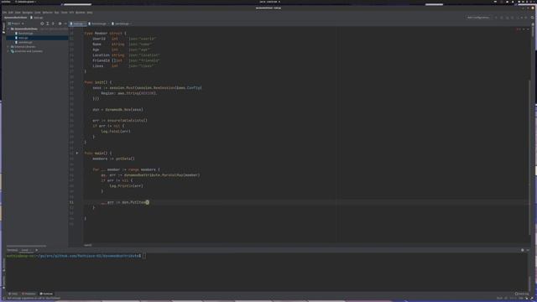Click the Region: aws.String line in editor
The image size is (537, 302).
(x=128, y=93)
